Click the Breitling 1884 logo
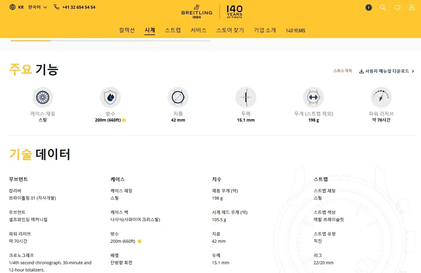This screenshot has height=273, width=421. tap(196, 12)
